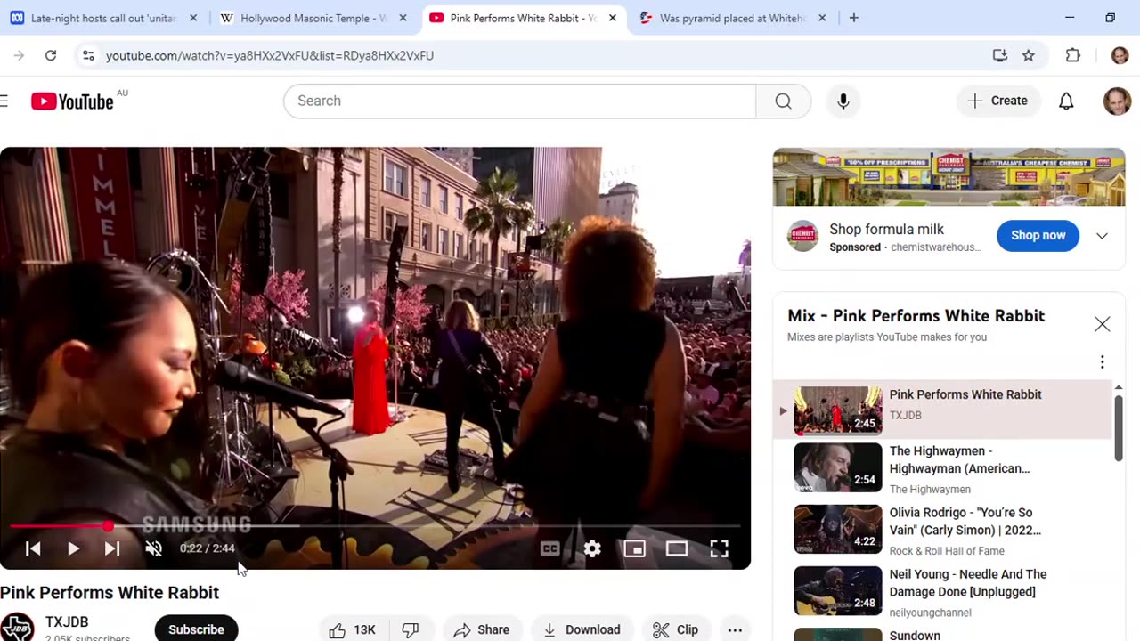Open Mix playlist options menu
This screenshot has height=641, width=1140.
tap(1102, 361)
